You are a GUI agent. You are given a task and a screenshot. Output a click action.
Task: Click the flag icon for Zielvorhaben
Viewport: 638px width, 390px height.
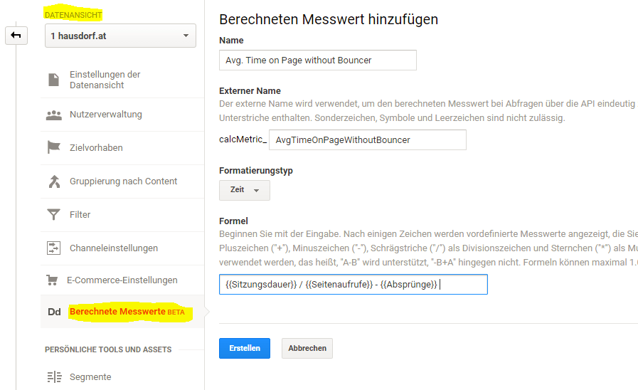tap(53, 148)
